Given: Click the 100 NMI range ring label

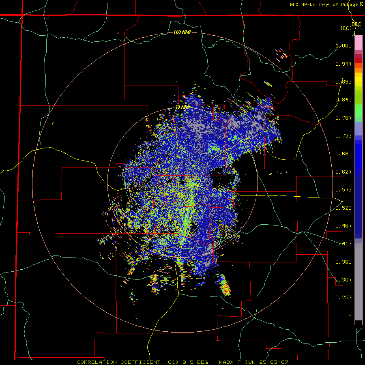Looking at the screenshot, I should pos(182,32).
